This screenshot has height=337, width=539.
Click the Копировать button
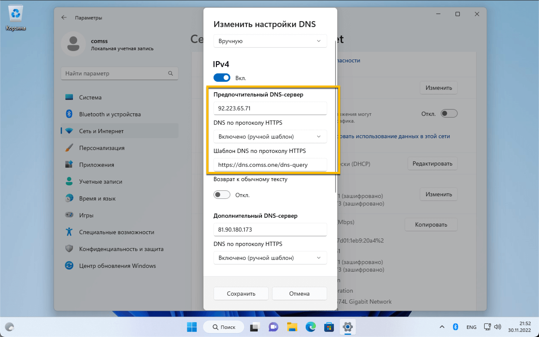431,225
